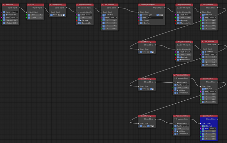This screenshot has width=227, height=143.
Task: Toggle Connected Only checkbox in Size 1.17 node
Action: pyautogui.click(x=178, y=134)
